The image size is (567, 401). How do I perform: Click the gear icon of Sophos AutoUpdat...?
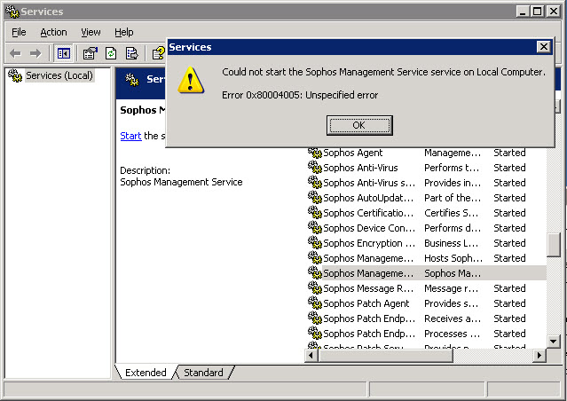(315, 198)
